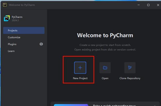
Task: Click the 'Open existing project from disk' text
Action: click(105, 50)
